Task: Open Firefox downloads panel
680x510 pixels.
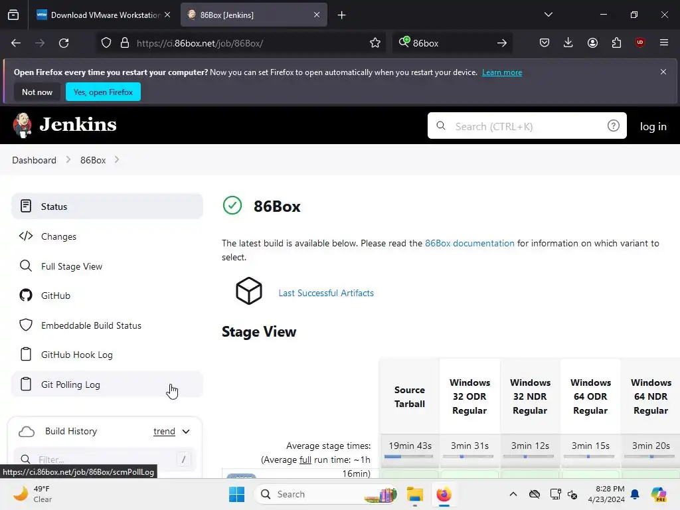Action: click(x=568, y=42)
